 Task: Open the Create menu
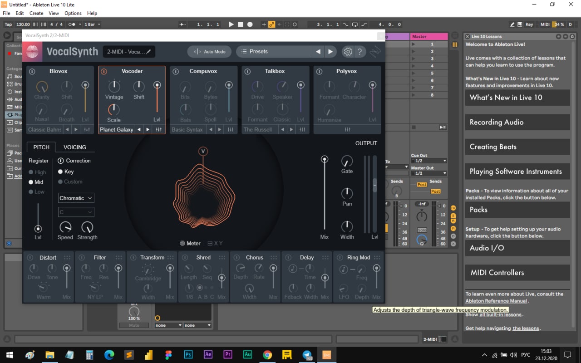36,13
